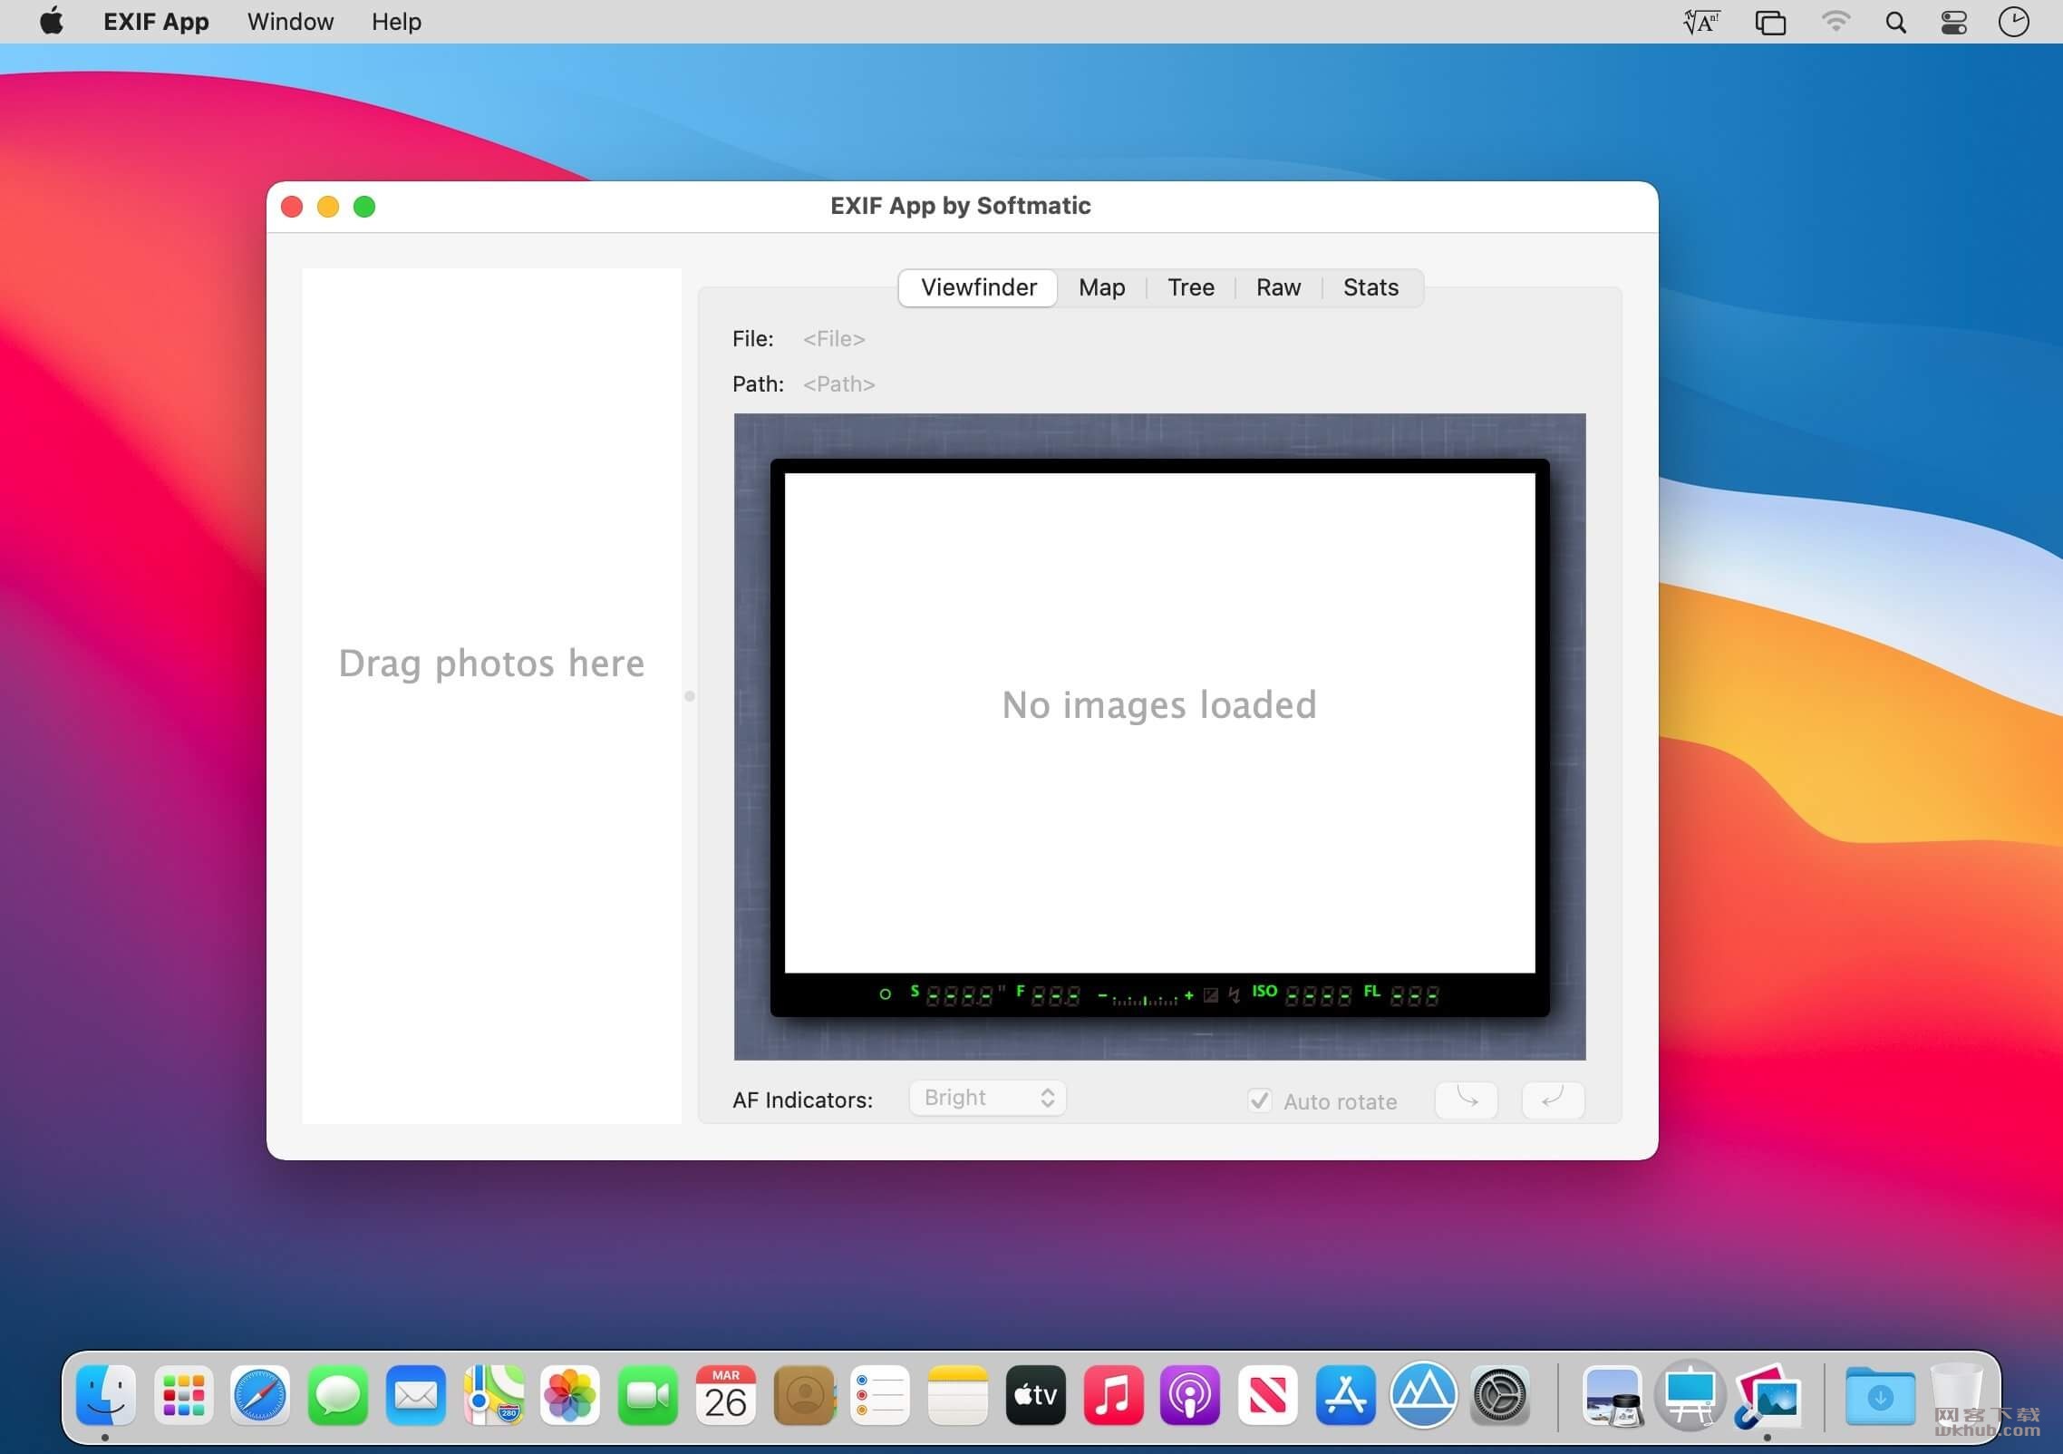The width and height of the screenshot is (2063, 1454).
Task: Click the exposure compensation icon in viewfinder
Action: point(1211,995)
